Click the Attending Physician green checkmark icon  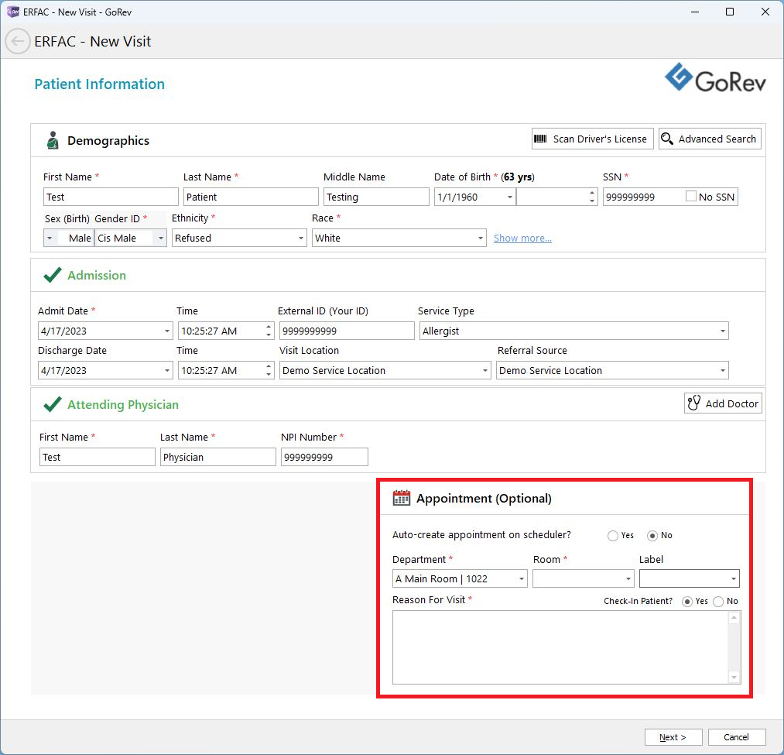53,404
